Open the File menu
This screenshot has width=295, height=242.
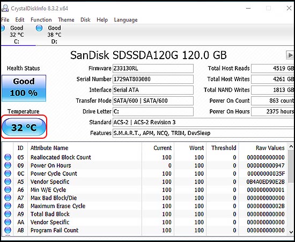click(x=5, y=20)
